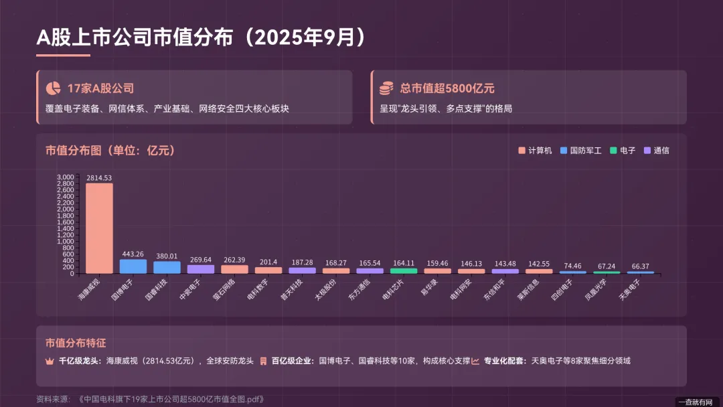
Task: Click the 67.24 value label
Action: 607,266
